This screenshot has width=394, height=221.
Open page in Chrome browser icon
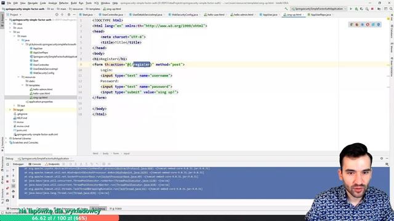(x=352, y=25)
